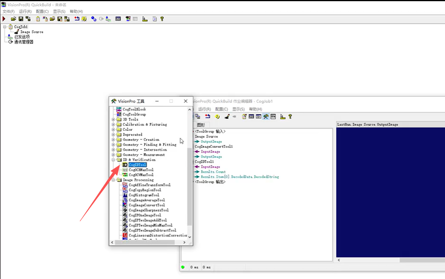Open the LastRun.Image Source.OutputImage selector
The image size is (445, 279).
tap(391, 125)
